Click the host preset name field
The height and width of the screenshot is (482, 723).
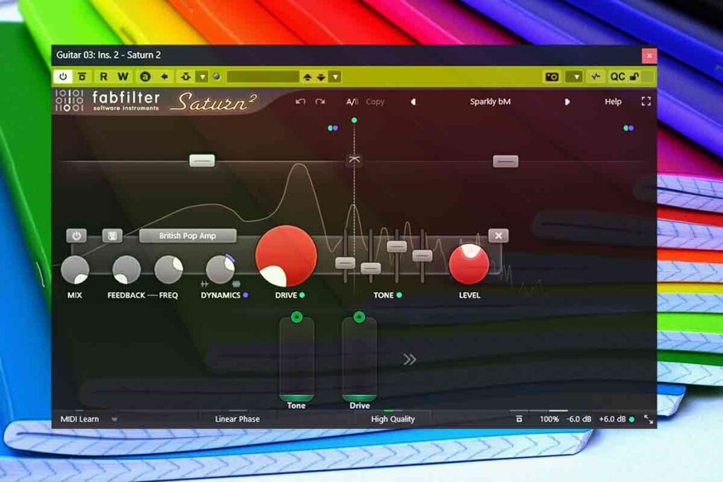(x=263, y=76)
